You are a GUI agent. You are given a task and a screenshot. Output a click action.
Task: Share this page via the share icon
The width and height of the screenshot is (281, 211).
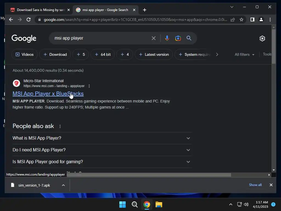(x=233, y=20)
